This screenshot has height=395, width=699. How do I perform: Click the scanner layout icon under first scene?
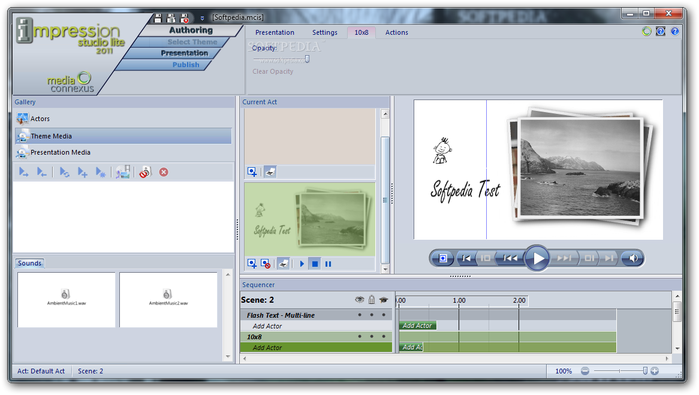270,172
